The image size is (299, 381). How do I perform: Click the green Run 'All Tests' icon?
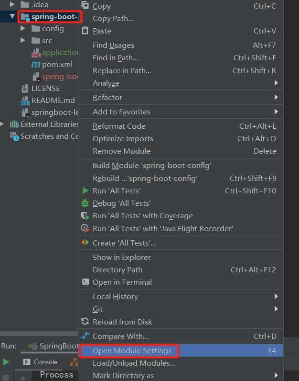pyautogui.click(x=85, y=190)
